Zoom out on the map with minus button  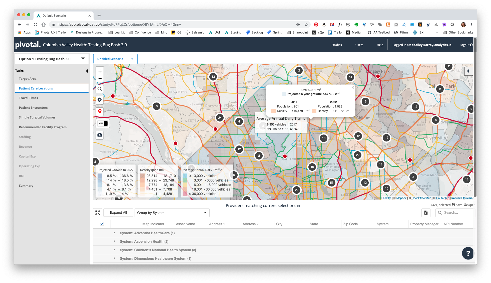click(100, 78)
